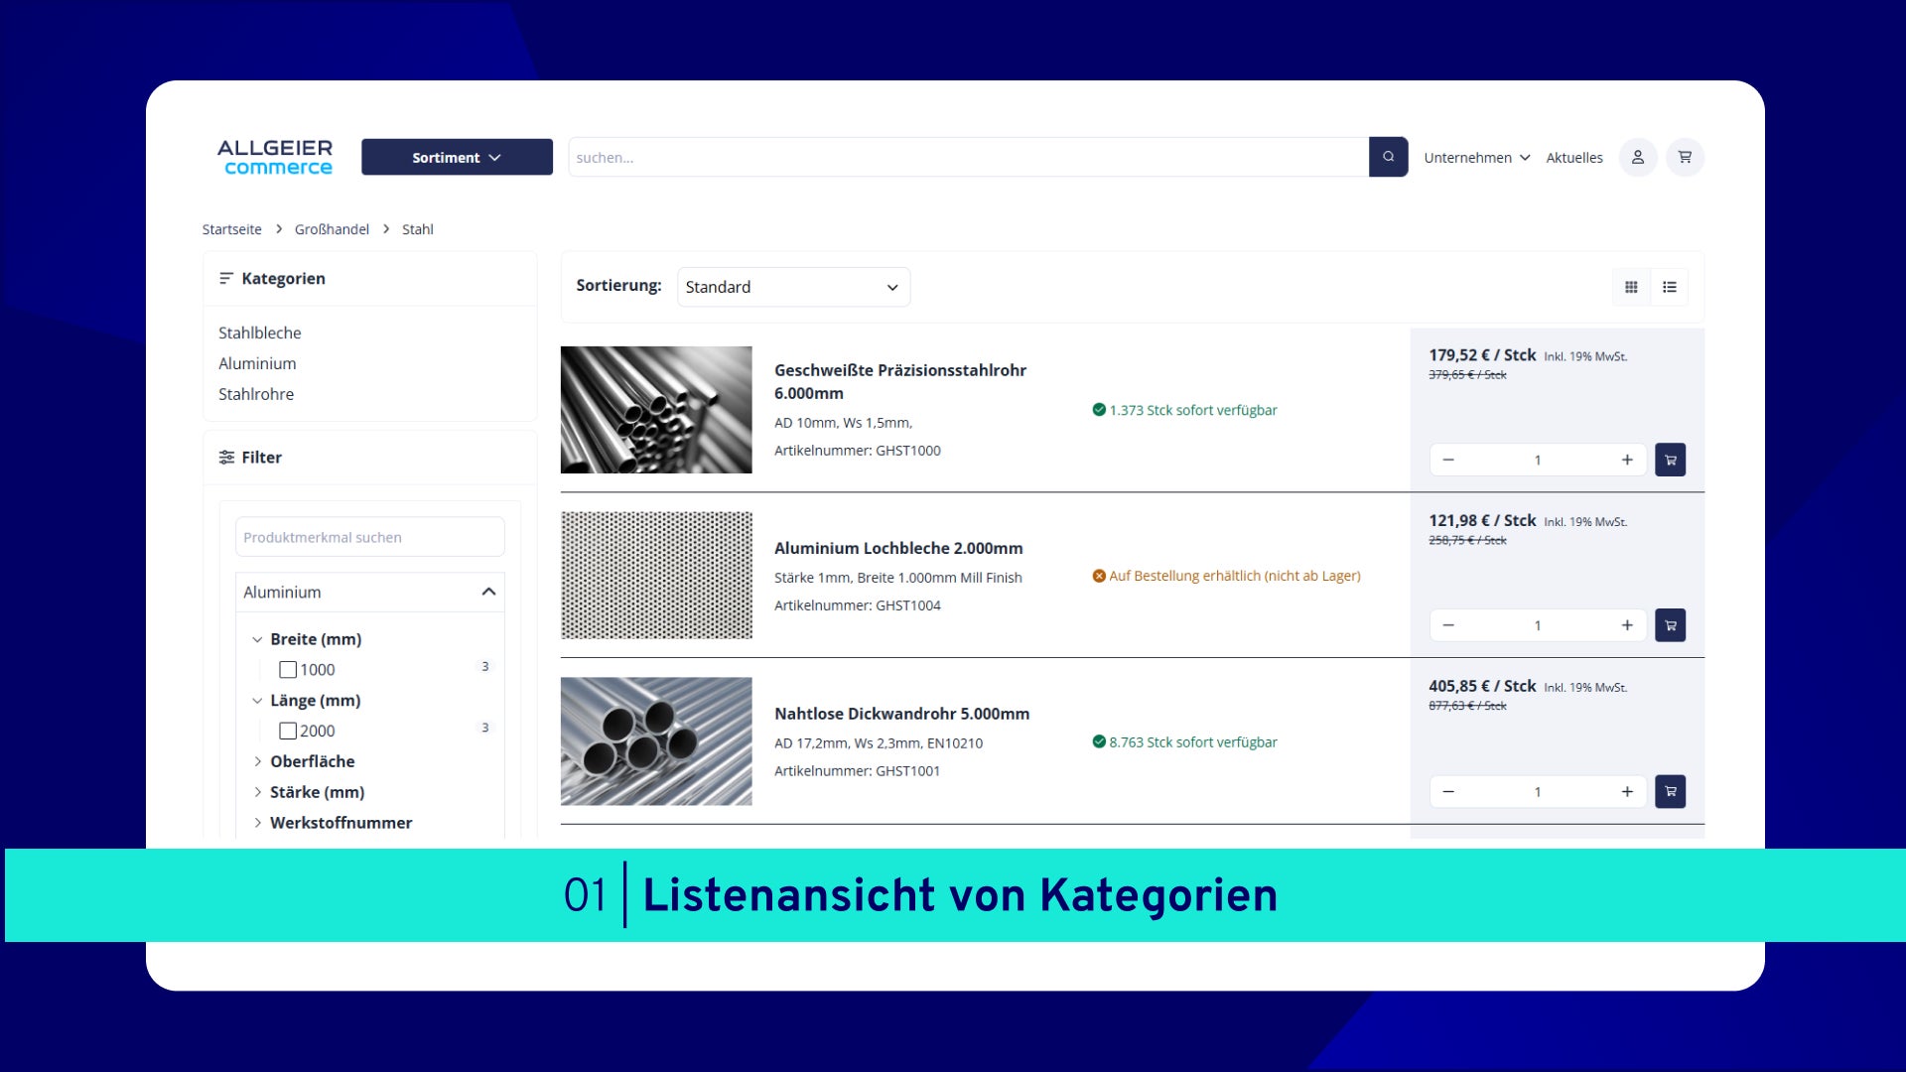Open the user account icon
Image resolution: width=1906 pixels, height=1072 pixels.
1637,157
